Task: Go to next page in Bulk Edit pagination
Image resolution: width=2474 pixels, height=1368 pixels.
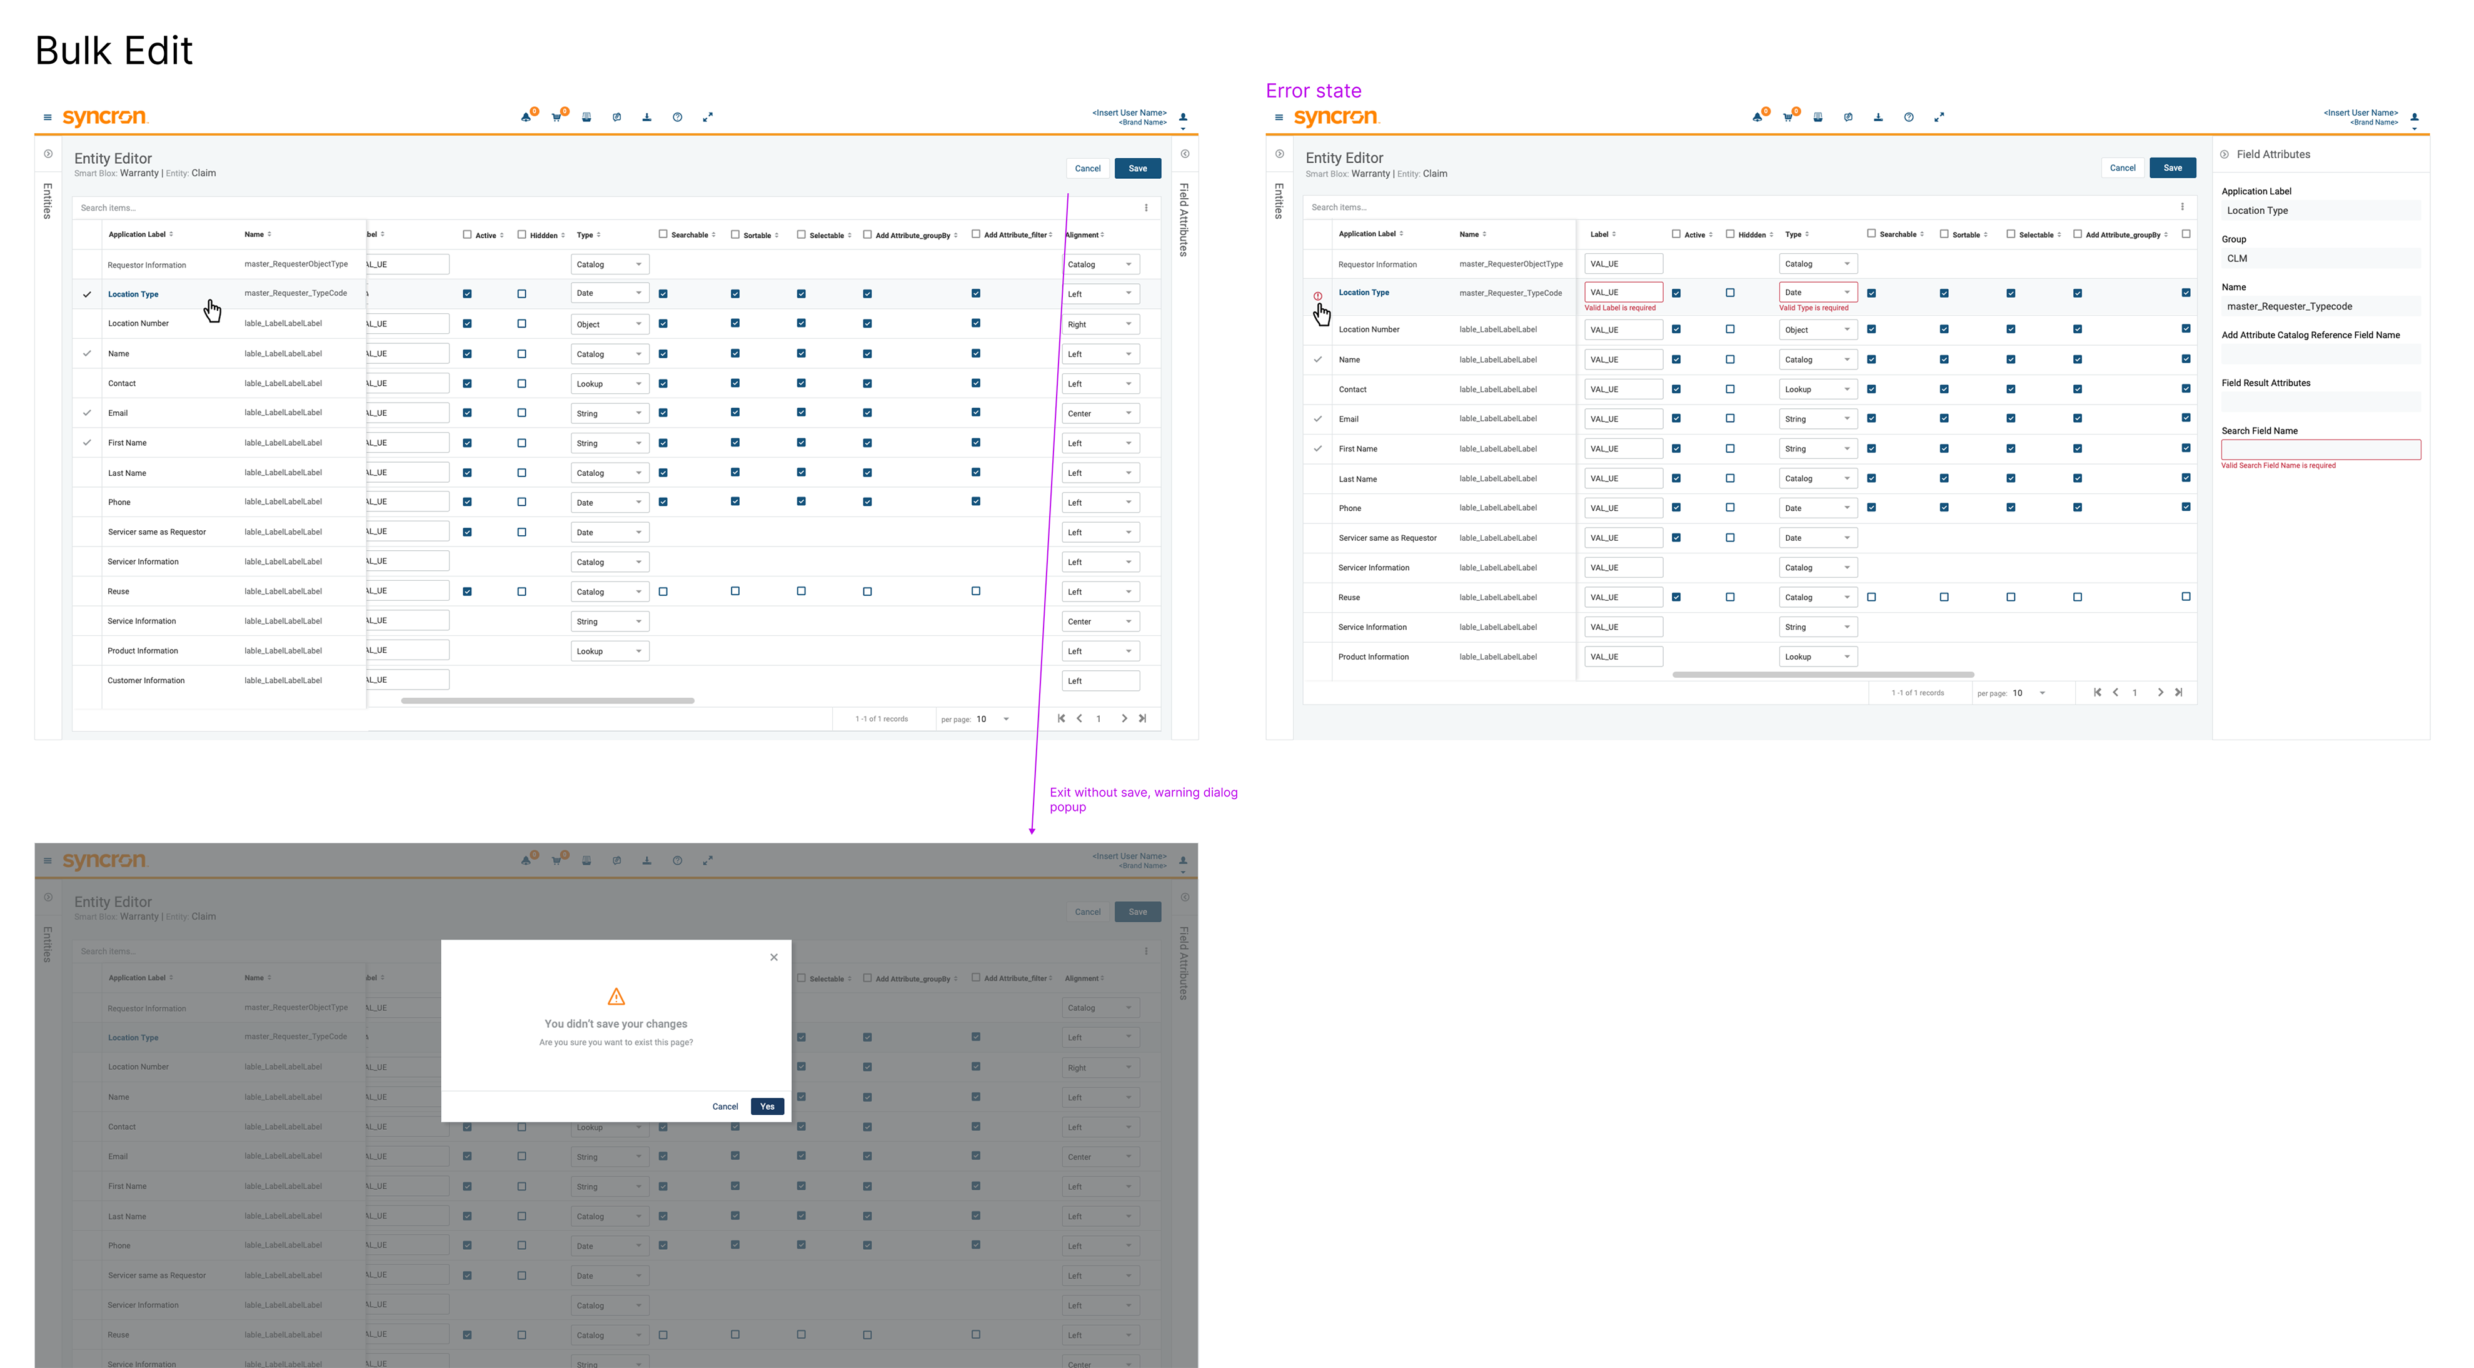Action: (1125, 718)
